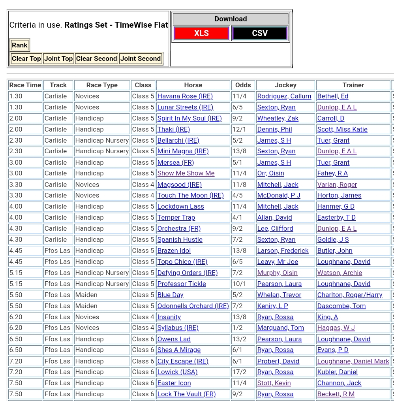Filter by Clear Top rated
Viewport: 394px width, 401px height.
pyautogui.click(x=26, y=58)
